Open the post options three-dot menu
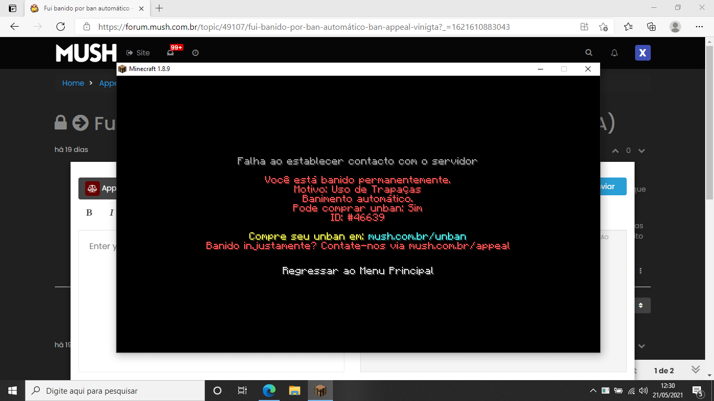Viewport: 714px width, 401px height. pyautogui.click(x=640, y=271)
